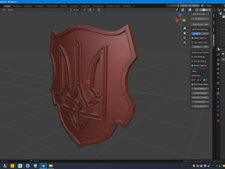The image size is (225, 169).
Task: Select Solid viewport shading mode
Action: click(204, 10)
